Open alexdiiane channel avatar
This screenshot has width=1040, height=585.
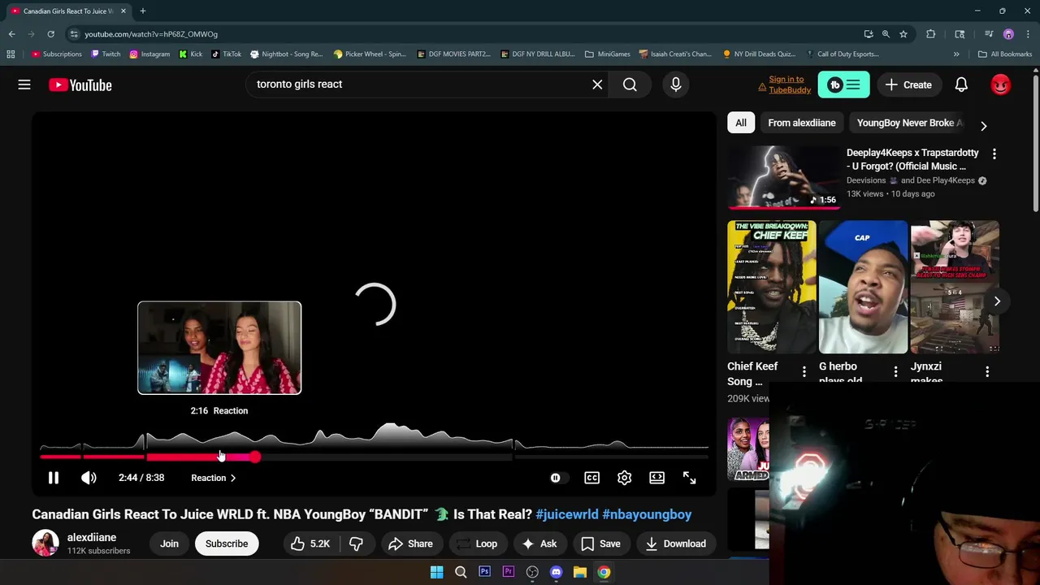(x=45, y=544)
